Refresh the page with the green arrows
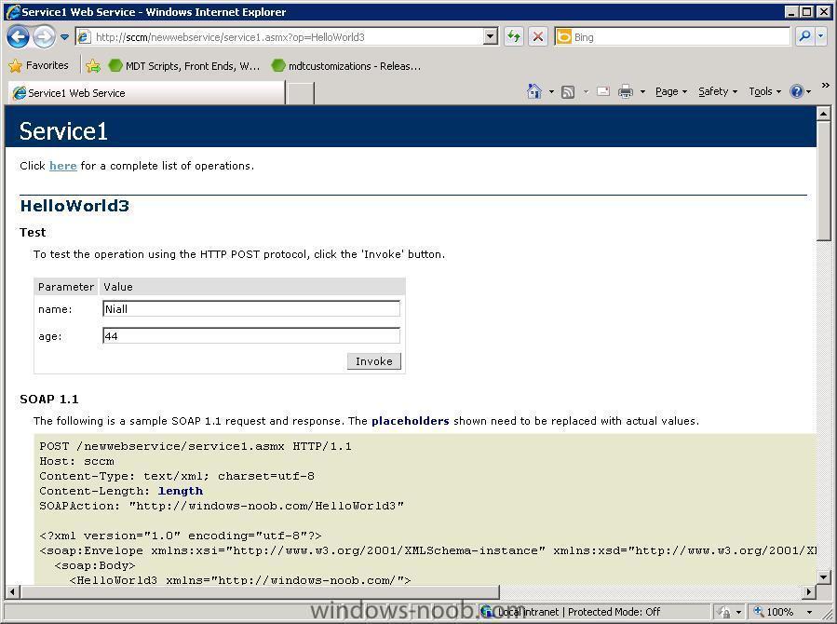 pos(514,37)
